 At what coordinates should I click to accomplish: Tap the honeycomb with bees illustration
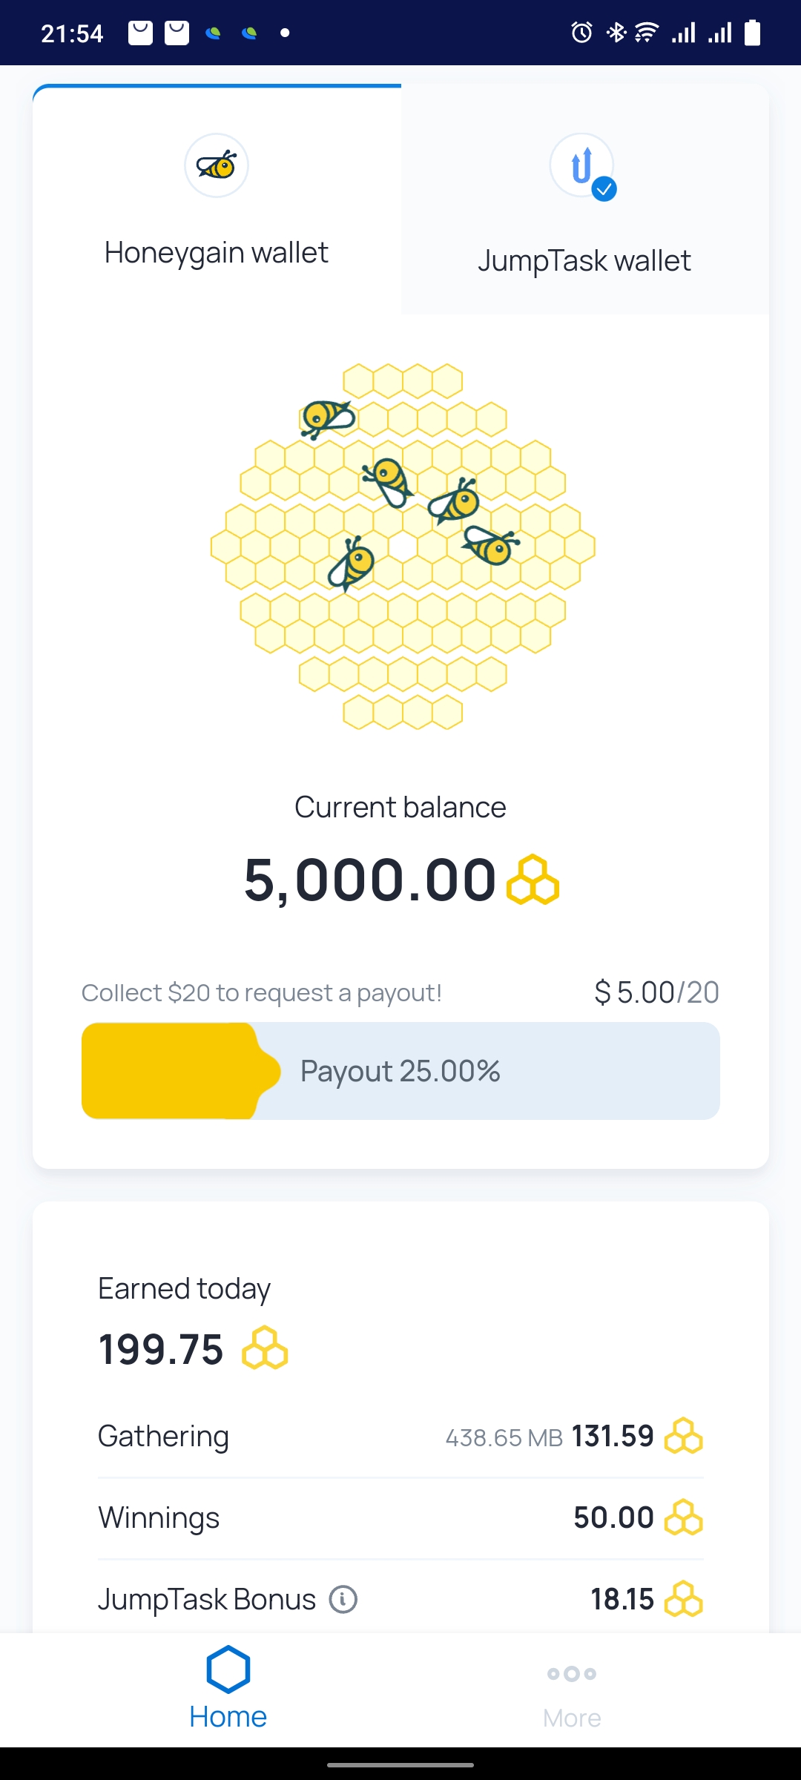(x=403, y=547)
